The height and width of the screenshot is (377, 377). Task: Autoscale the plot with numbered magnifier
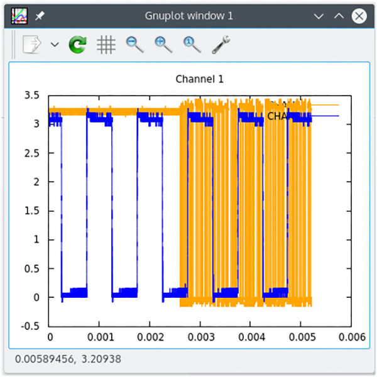[192, 45]
